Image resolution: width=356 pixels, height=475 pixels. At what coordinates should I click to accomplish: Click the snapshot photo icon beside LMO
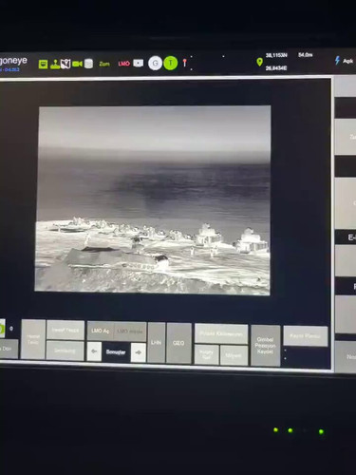coord(138,63)
